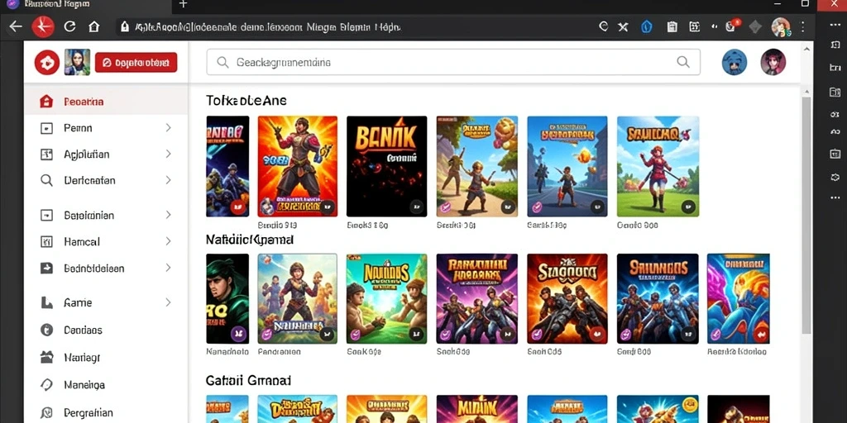Click the Gahari Granai section heading

click(x=248, y=380)
